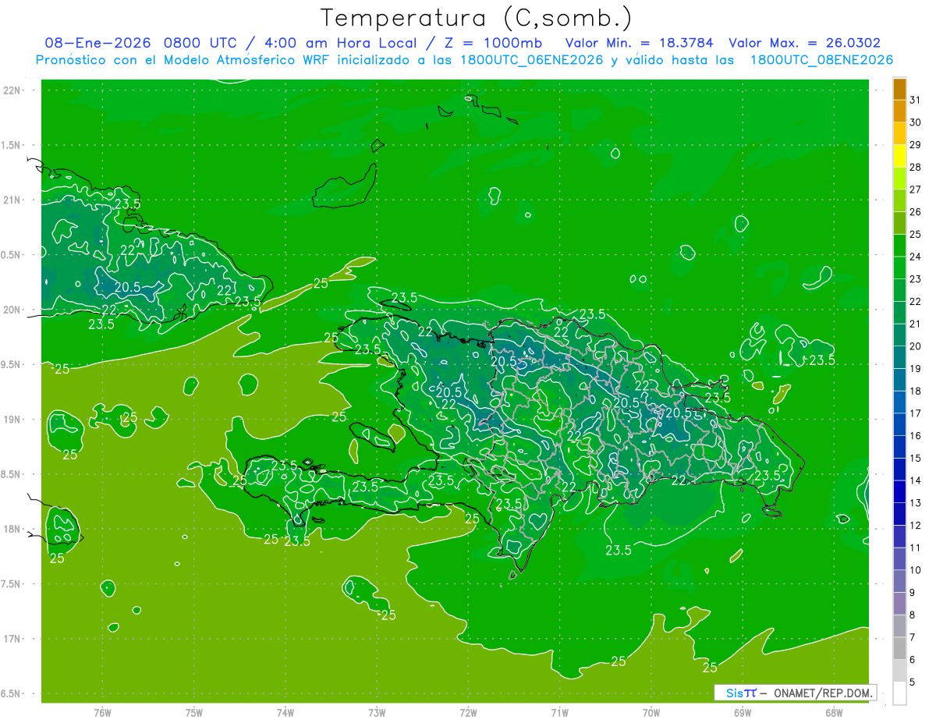This screenshot has width=936, height=723.
Task: Click the colorbar label 16
Action: click(916, 436)
